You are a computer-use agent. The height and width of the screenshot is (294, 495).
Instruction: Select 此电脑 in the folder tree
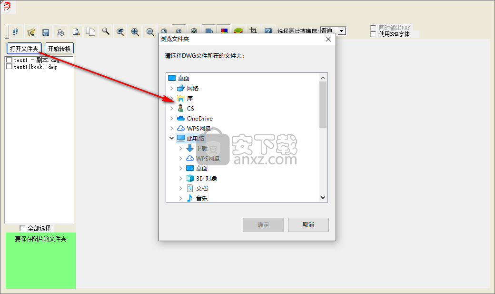pyautogui.click(x=196, y=138)
